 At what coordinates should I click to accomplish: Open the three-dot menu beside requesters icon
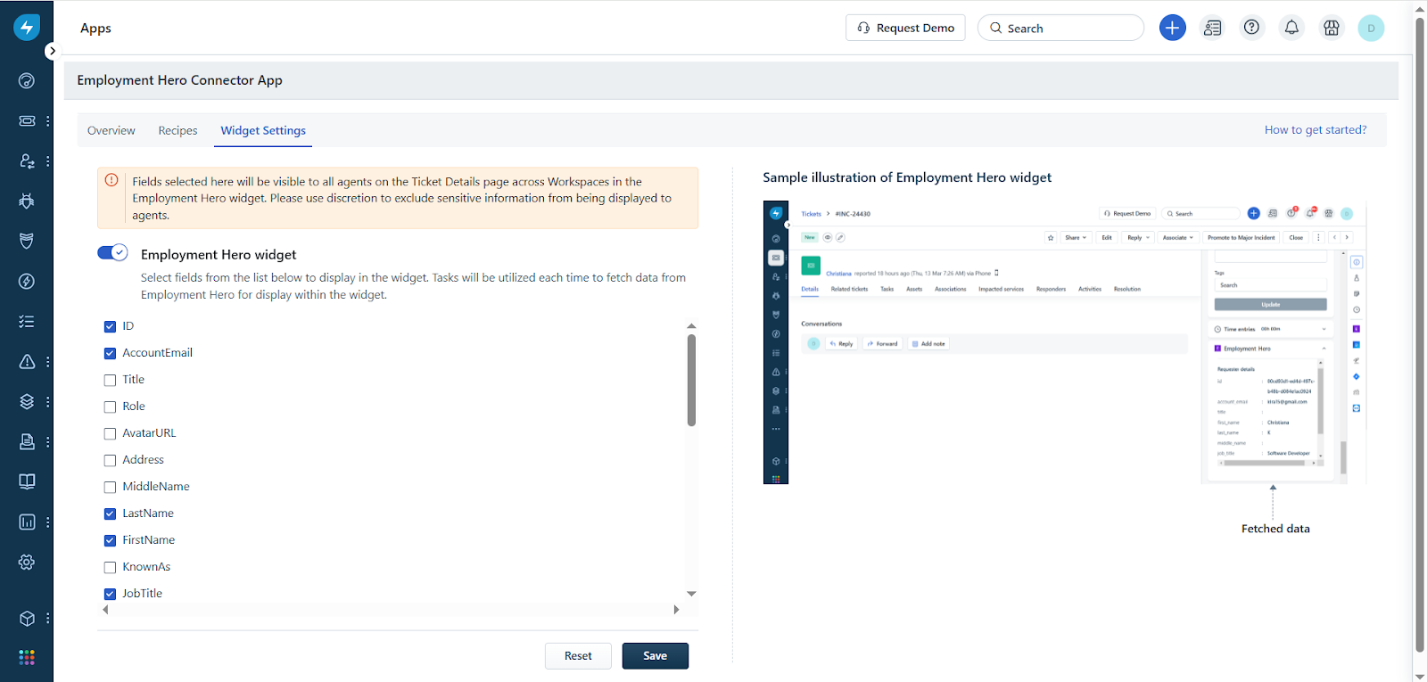[x=48, y=161]
